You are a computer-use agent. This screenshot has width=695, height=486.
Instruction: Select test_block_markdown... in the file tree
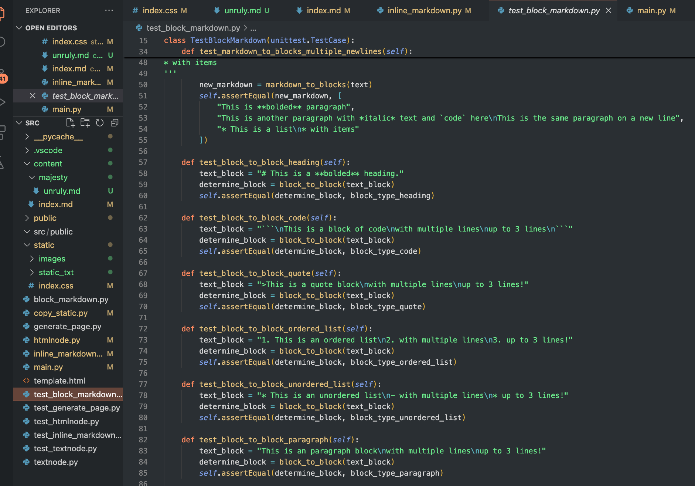pos(68,394)
